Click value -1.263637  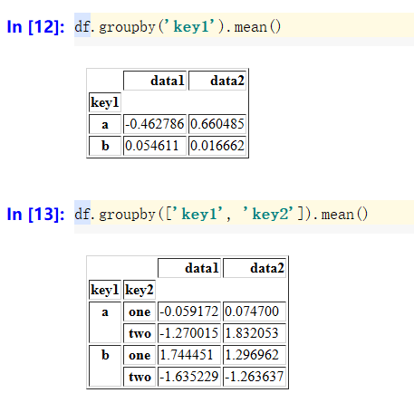pyautogui.click(x=255, y=377)
